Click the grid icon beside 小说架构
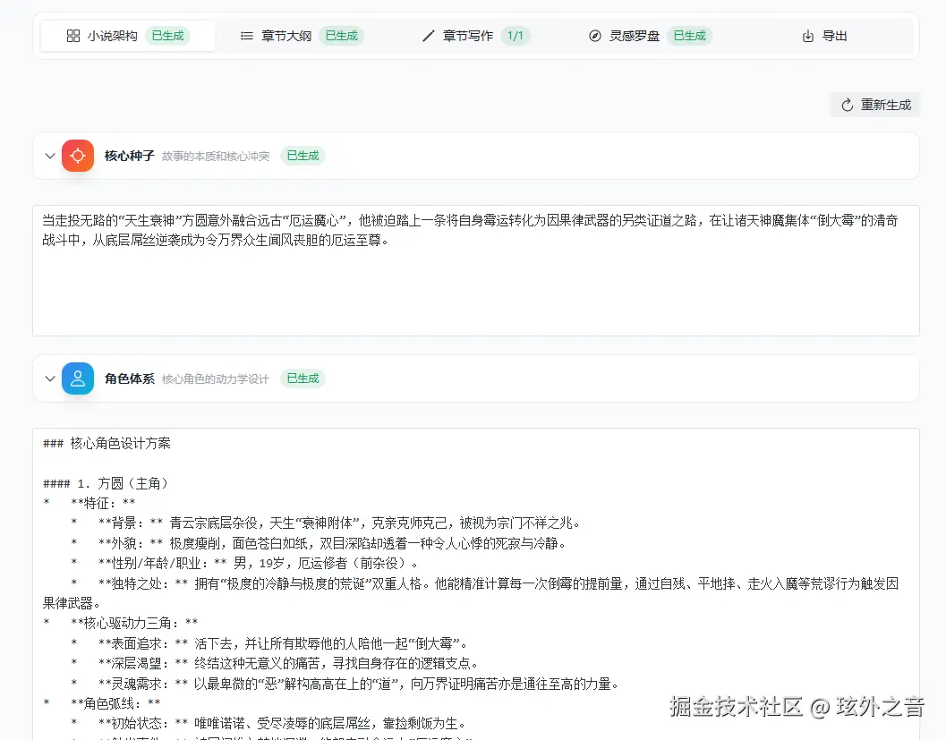Image resolution: width=946 pixels, height=740 pixels. [74, 36]
